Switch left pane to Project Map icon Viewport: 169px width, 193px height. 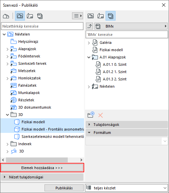pos(6,16)
